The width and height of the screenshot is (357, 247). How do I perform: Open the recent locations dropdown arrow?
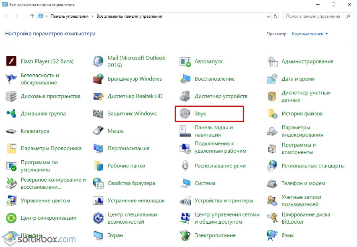(24, 16)
